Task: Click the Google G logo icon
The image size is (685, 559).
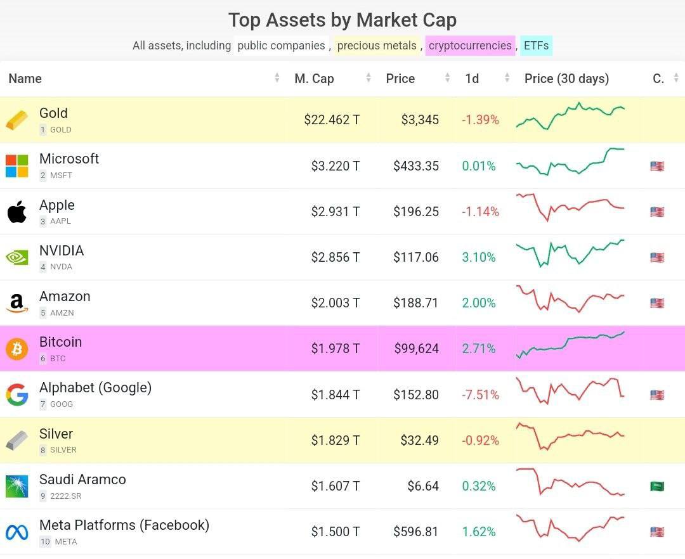Action: pyautogui.click(x=16, y=394)
